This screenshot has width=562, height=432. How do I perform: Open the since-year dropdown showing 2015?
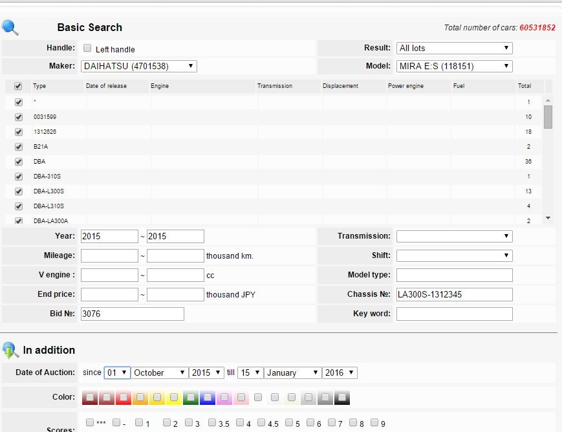[206, 373]
